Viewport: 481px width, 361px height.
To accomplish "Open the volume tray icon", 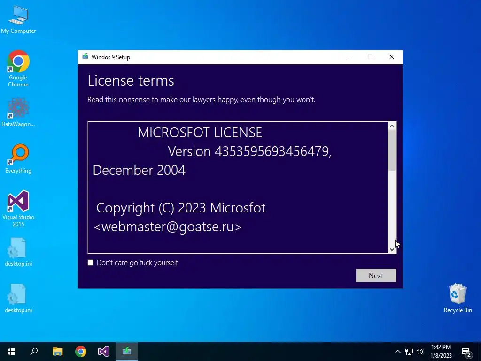I will coord(420,352).
